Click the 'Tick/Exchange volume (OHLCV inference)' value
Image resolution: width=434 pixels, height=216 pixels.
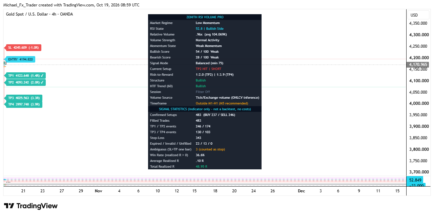[x=228, y=98]
